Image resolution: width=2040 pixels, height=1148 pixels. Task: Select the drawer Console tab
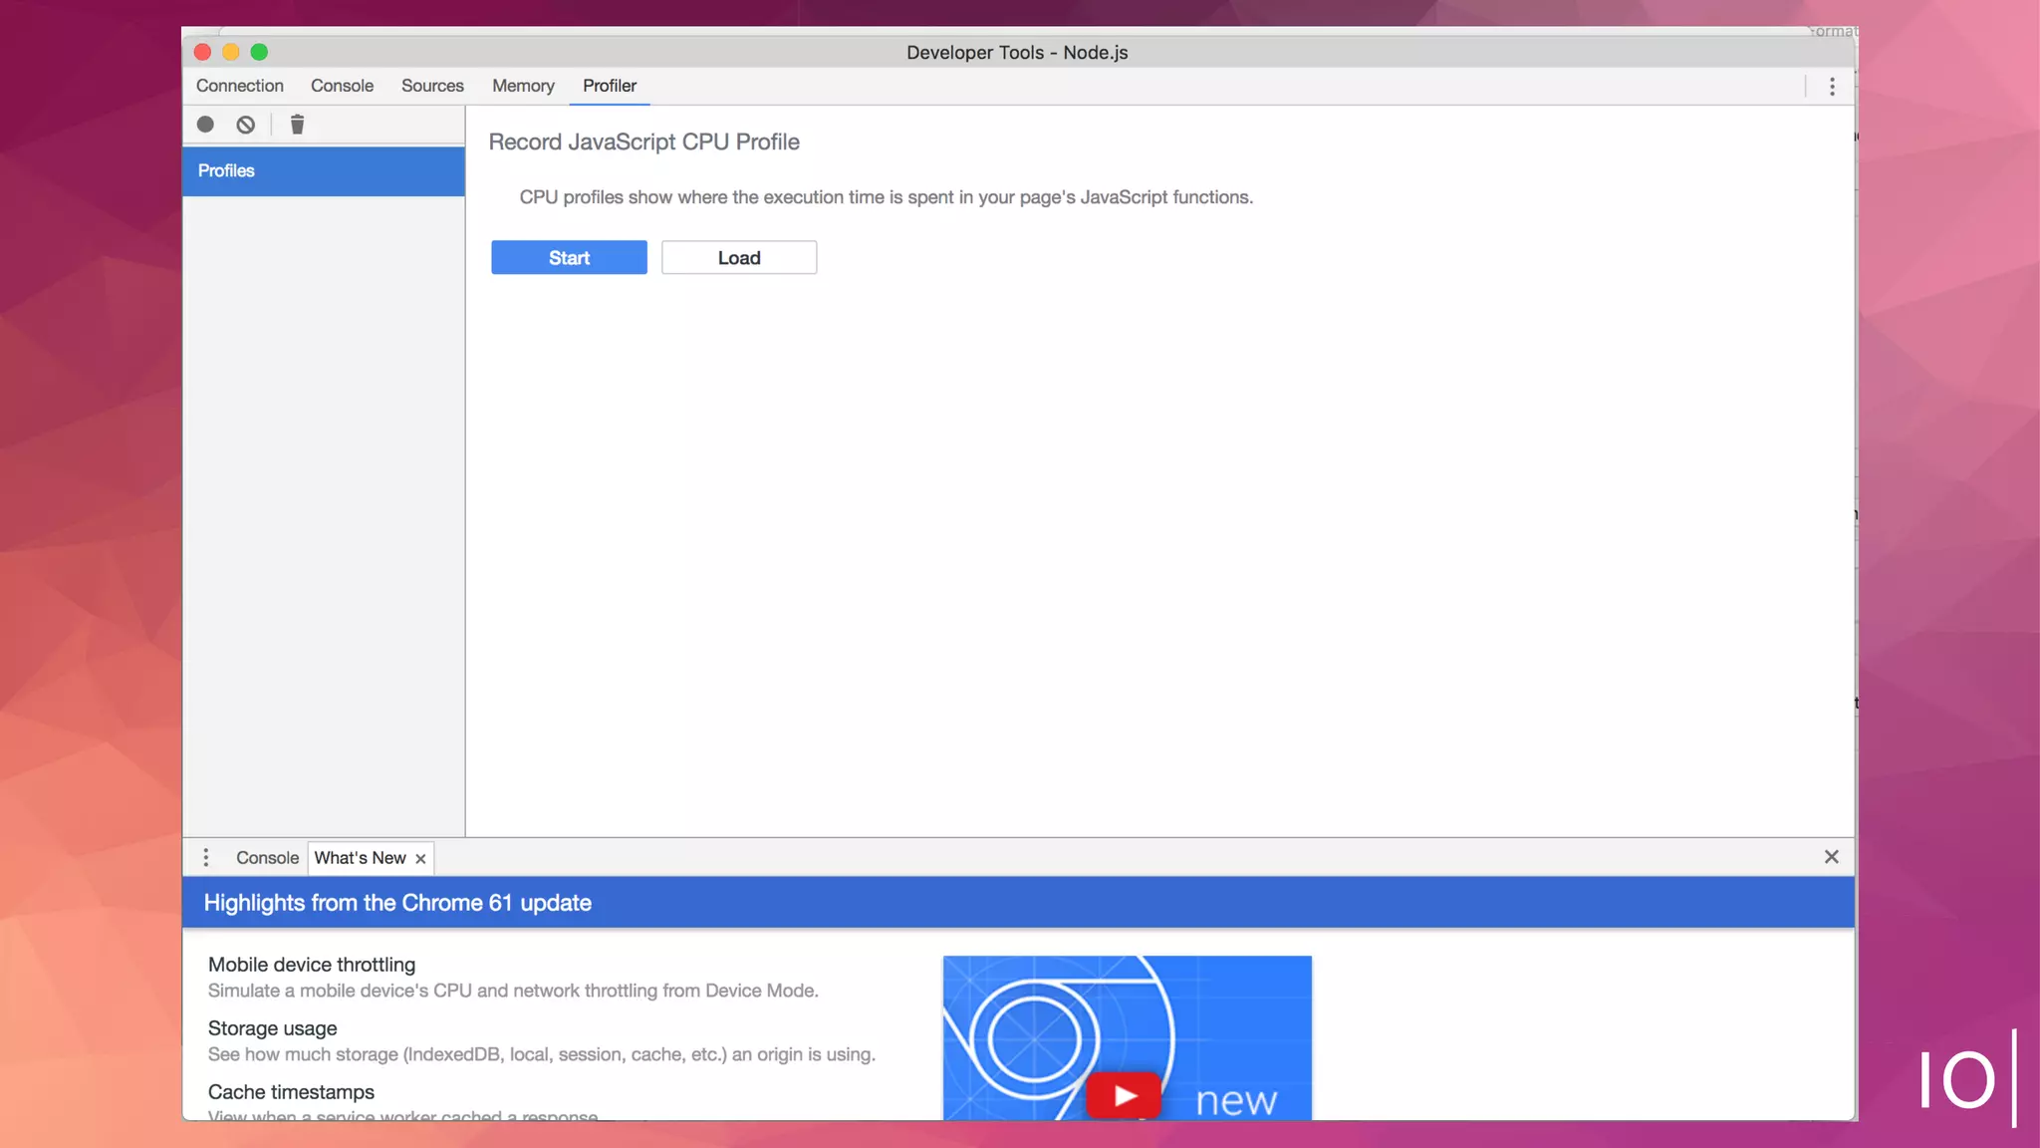[x=267, y=858]
